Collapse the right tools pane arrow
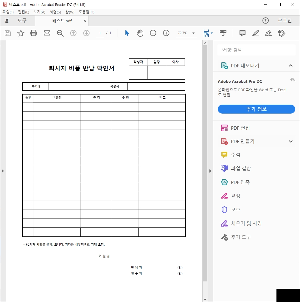This screenshot has width=300, height=302. pyautogui.click(x=210, y=171)
